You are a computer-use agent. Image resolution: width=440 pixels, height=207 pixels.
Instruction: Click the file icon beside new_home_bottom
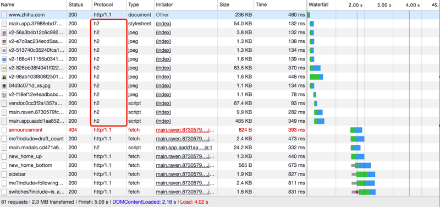point(4,165)
